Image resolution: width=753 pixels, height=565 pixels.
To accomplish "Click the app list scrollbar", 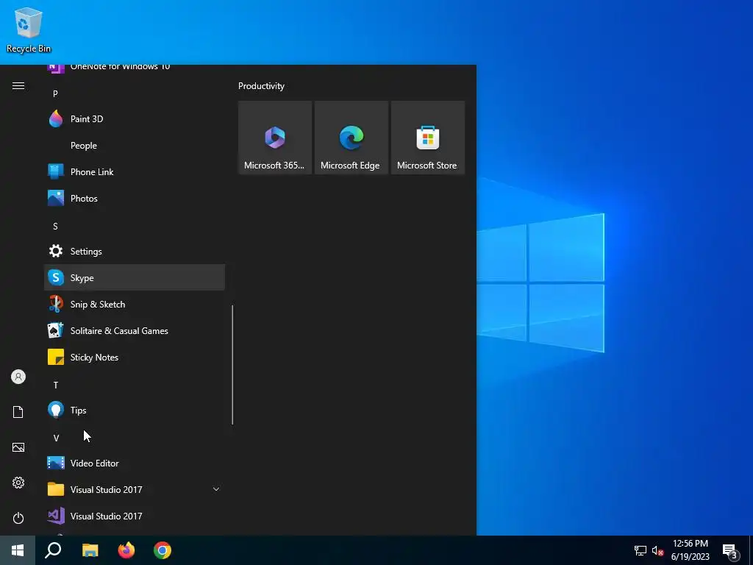I will 232,365.
